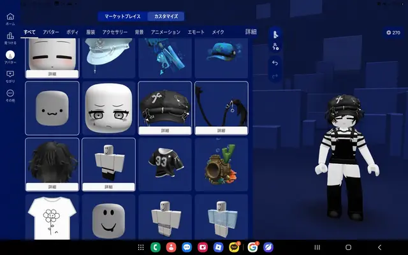Select the aquarium pipe coral item
408x255 pixels.
tap(221, 164)
